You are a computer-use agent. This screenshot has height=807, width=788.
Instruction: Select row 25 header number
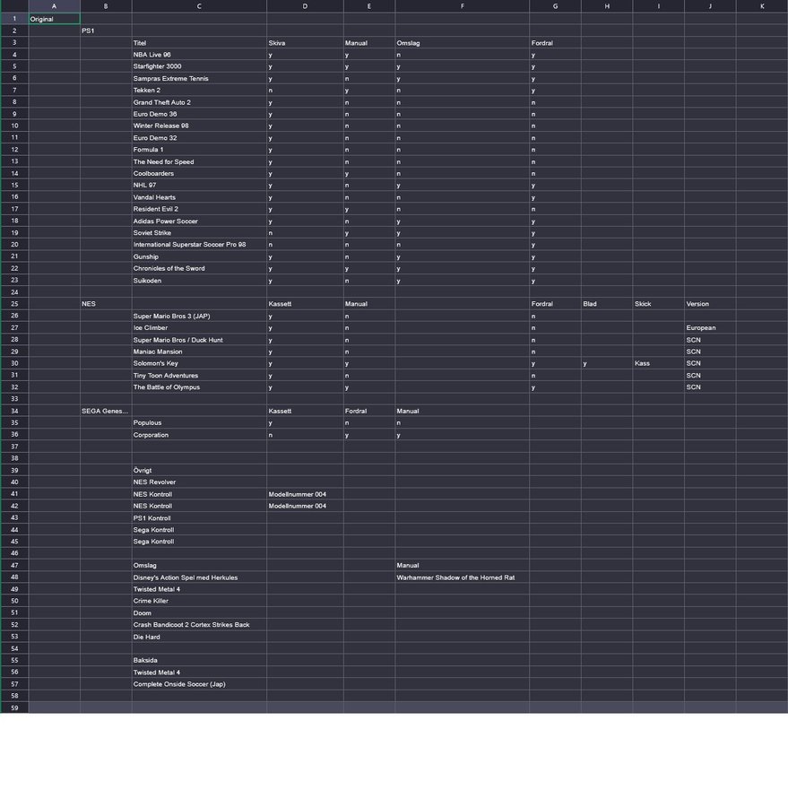(14, 304)
